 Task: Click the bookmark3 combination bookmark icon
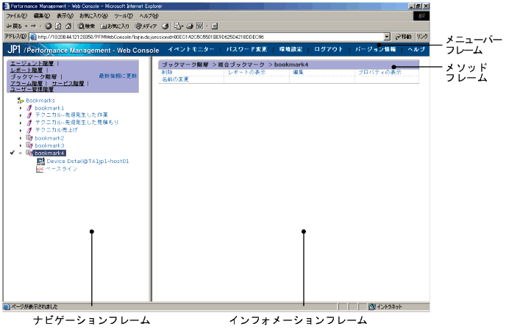[x=29, y=145]
